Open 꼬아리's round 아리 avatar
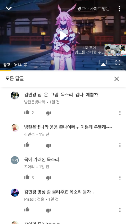Screen dimensions: 126x224 point(15,160)
